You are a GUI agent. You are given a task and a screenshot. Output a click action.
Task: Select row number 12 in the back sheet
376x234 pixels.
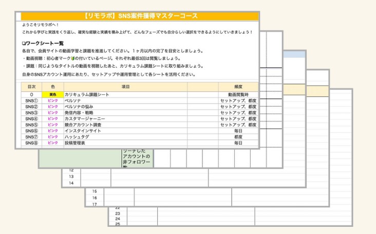(x=71, y=170)
